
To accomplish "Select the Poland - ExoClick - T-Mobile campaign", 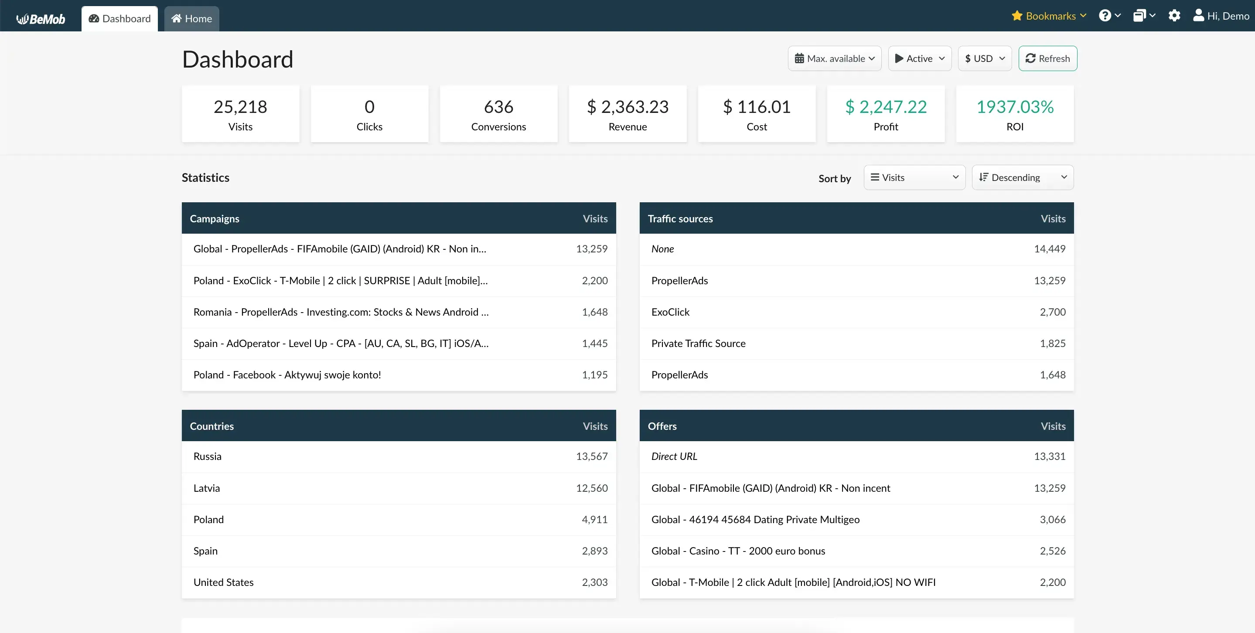I will (399, 280).
